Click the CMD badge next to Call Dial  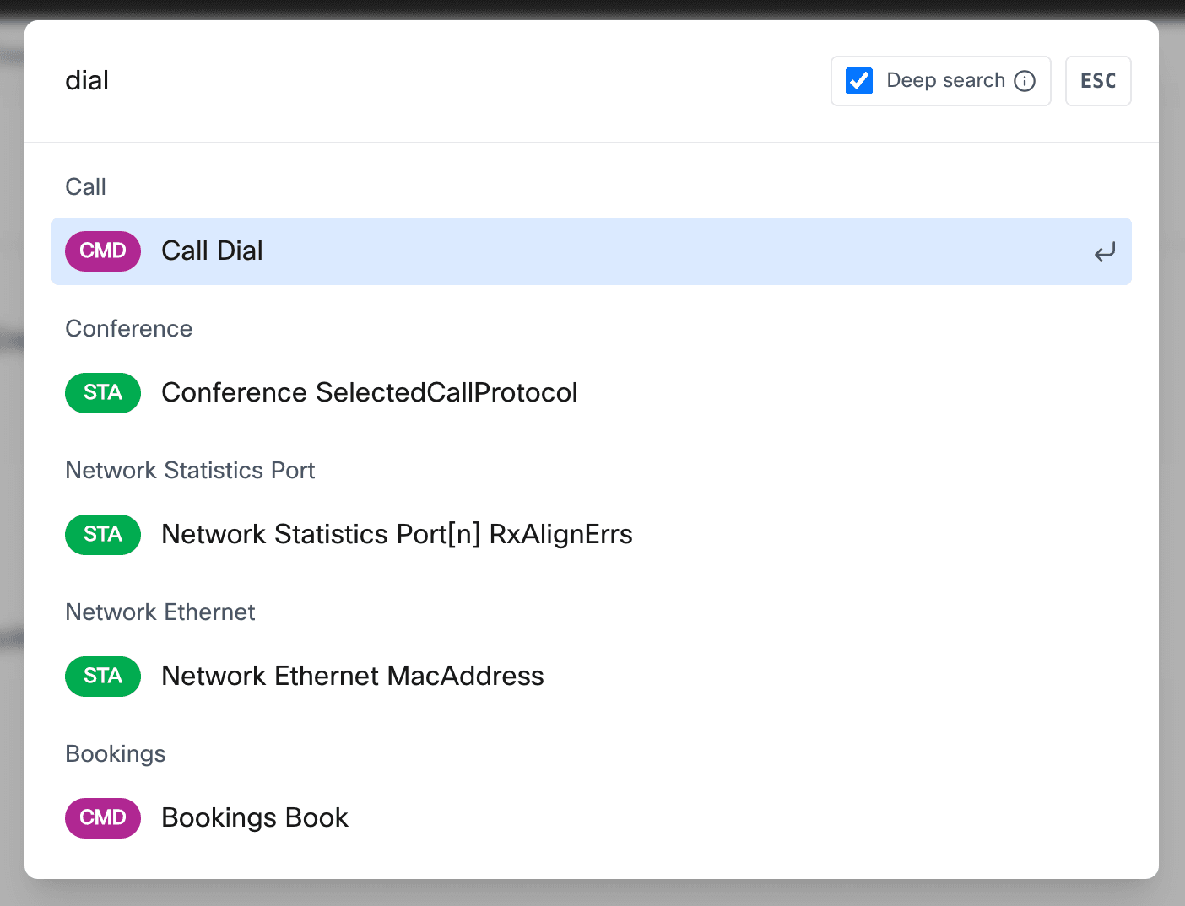pos(102,251)
